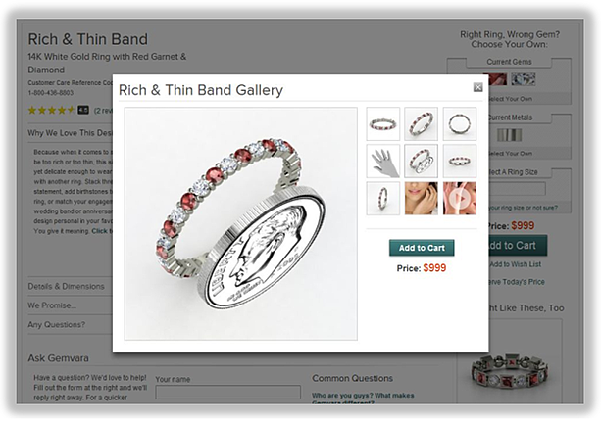The image size is (601, 422).
Task: Open the woman's face model photo thumbnail
Action: point(421,199)
